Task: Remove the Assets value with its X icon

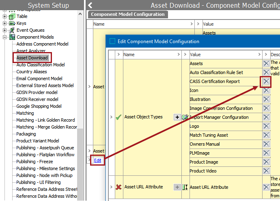Action: [x=266, y=63]
